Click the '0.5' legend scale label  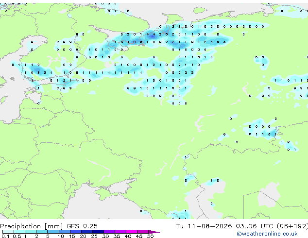click(17, 236)
